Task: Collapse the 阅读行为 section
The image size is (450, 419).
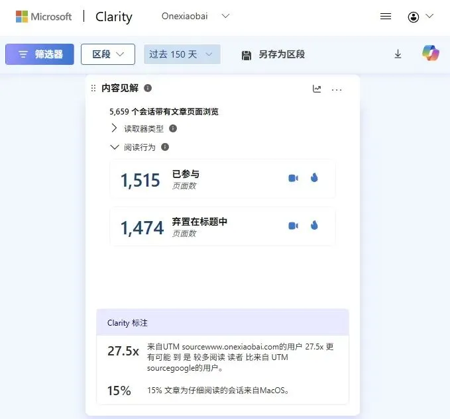Action: click(115, 148)
